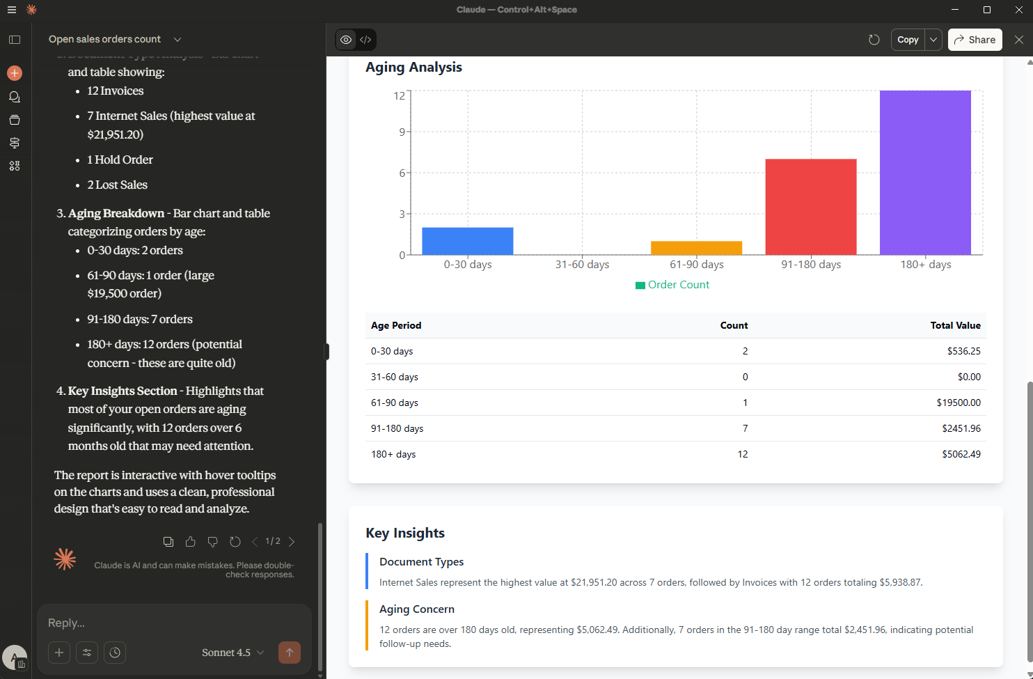Open the user account avatar

click(x=15, y=657)
